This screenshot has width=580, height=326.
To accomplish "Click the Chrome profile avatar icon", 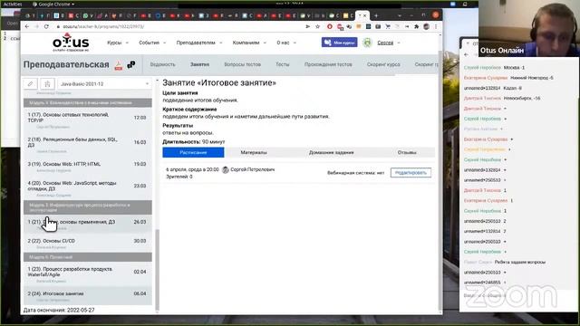I will [427, 26].
